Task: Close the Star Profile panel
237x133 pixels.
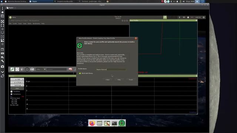Action: click(x=196, y=20)
